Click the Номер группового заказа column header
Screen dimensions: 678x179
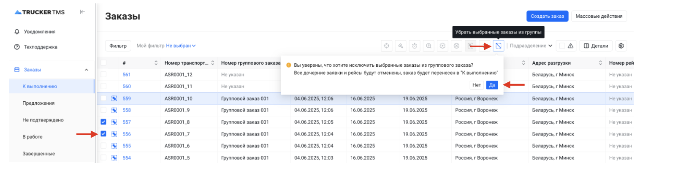(250, 63)
